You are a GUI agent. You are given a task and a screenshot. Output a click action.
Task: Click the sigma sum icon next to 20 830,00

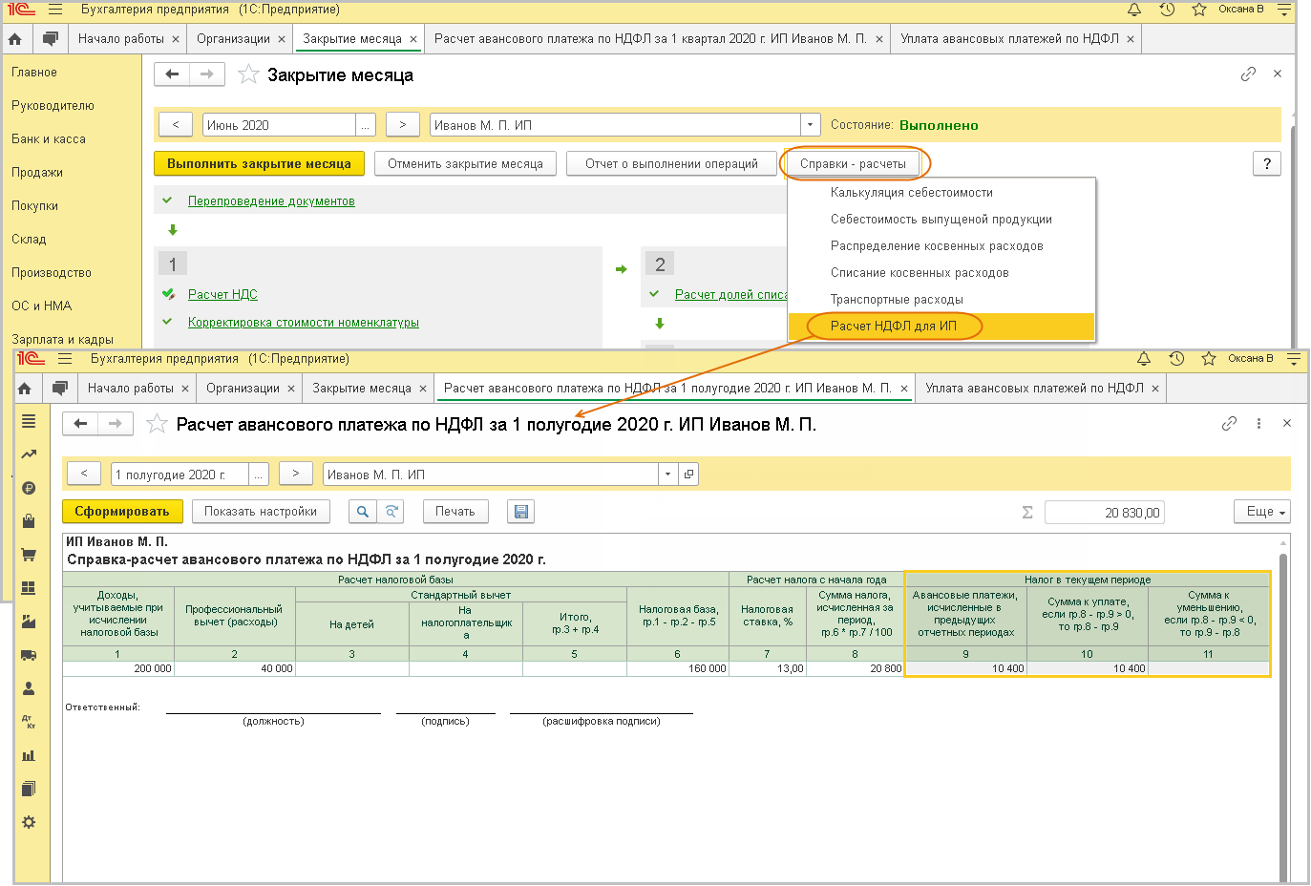[x=1027, y=513]
